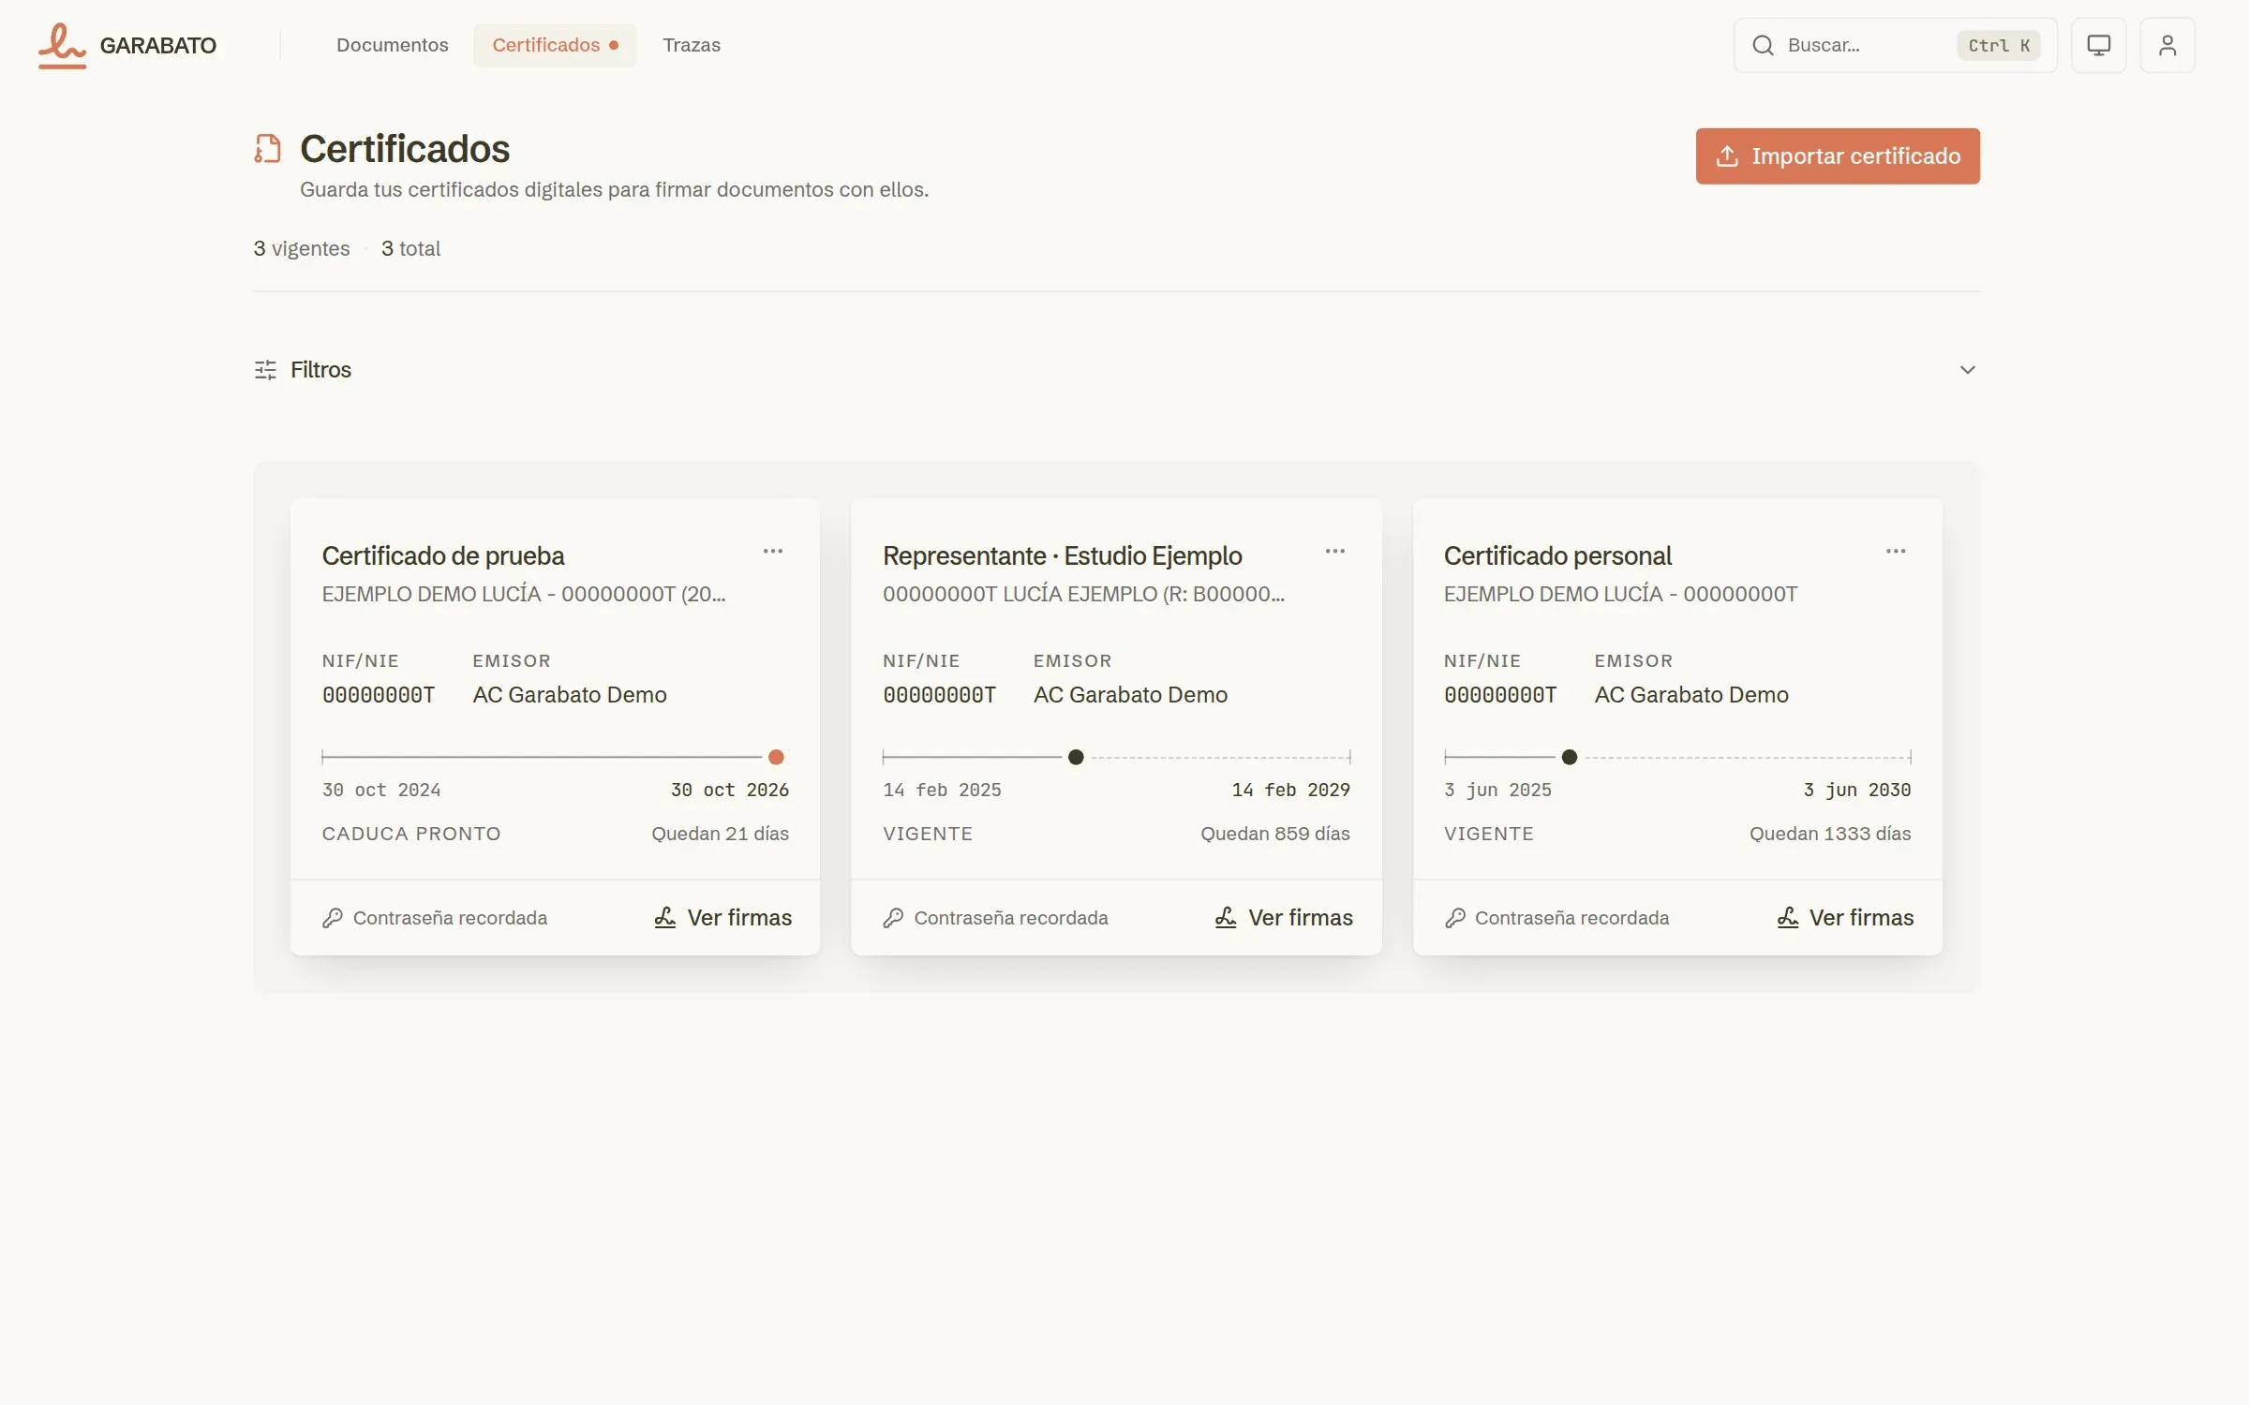
Task: Click 'Quedan 859 días' text
Action: coord(1274,834)
